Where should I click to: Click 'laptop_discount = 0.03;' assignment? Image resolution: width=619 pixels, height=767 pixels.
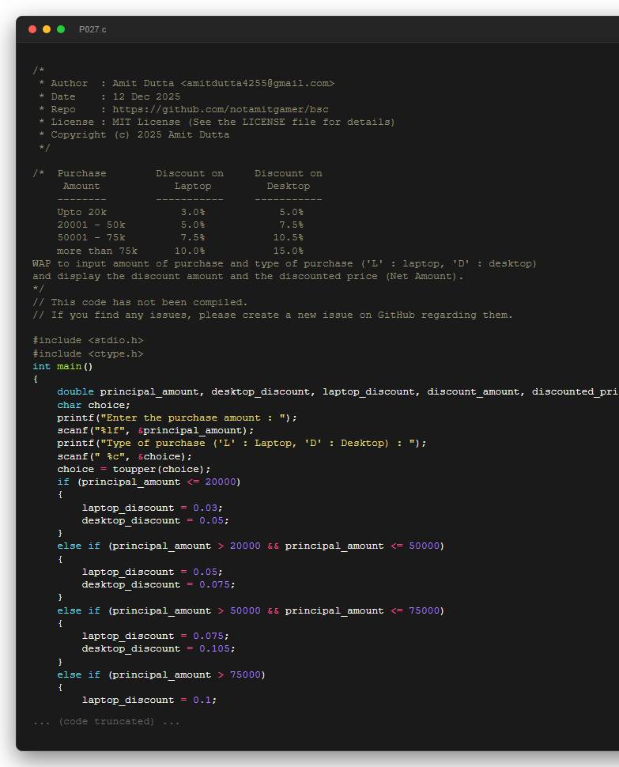point(152,508)
